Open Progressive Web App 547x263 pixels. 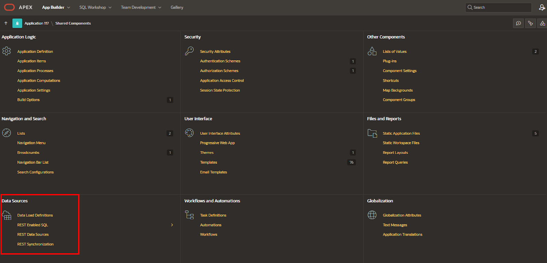click(217, 143)
